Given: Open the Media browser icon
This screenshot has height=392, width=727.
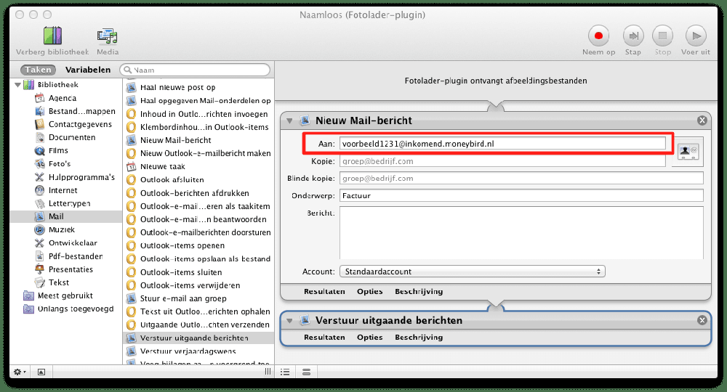Looking at the screenshot, I should click(x=107, y=36).
